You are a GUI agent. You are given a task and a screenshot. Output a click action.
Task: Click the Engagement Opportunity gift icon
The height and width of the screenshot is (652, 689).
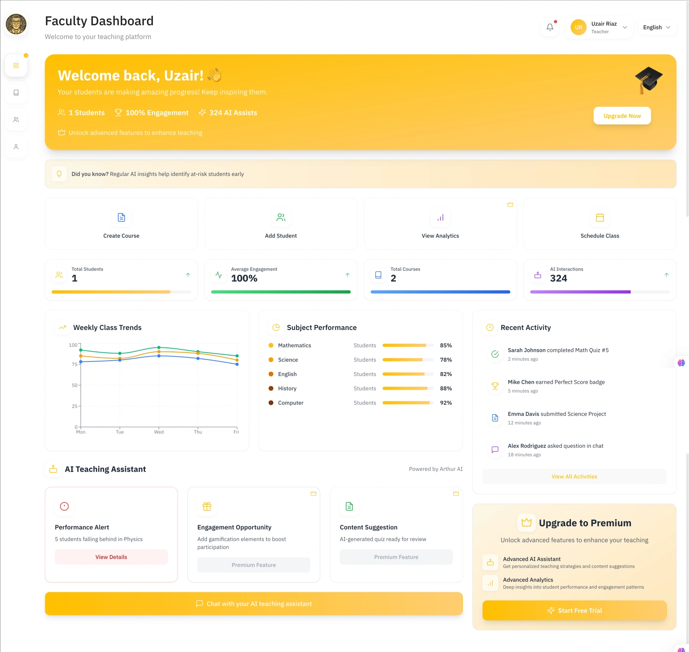(207, 506)
